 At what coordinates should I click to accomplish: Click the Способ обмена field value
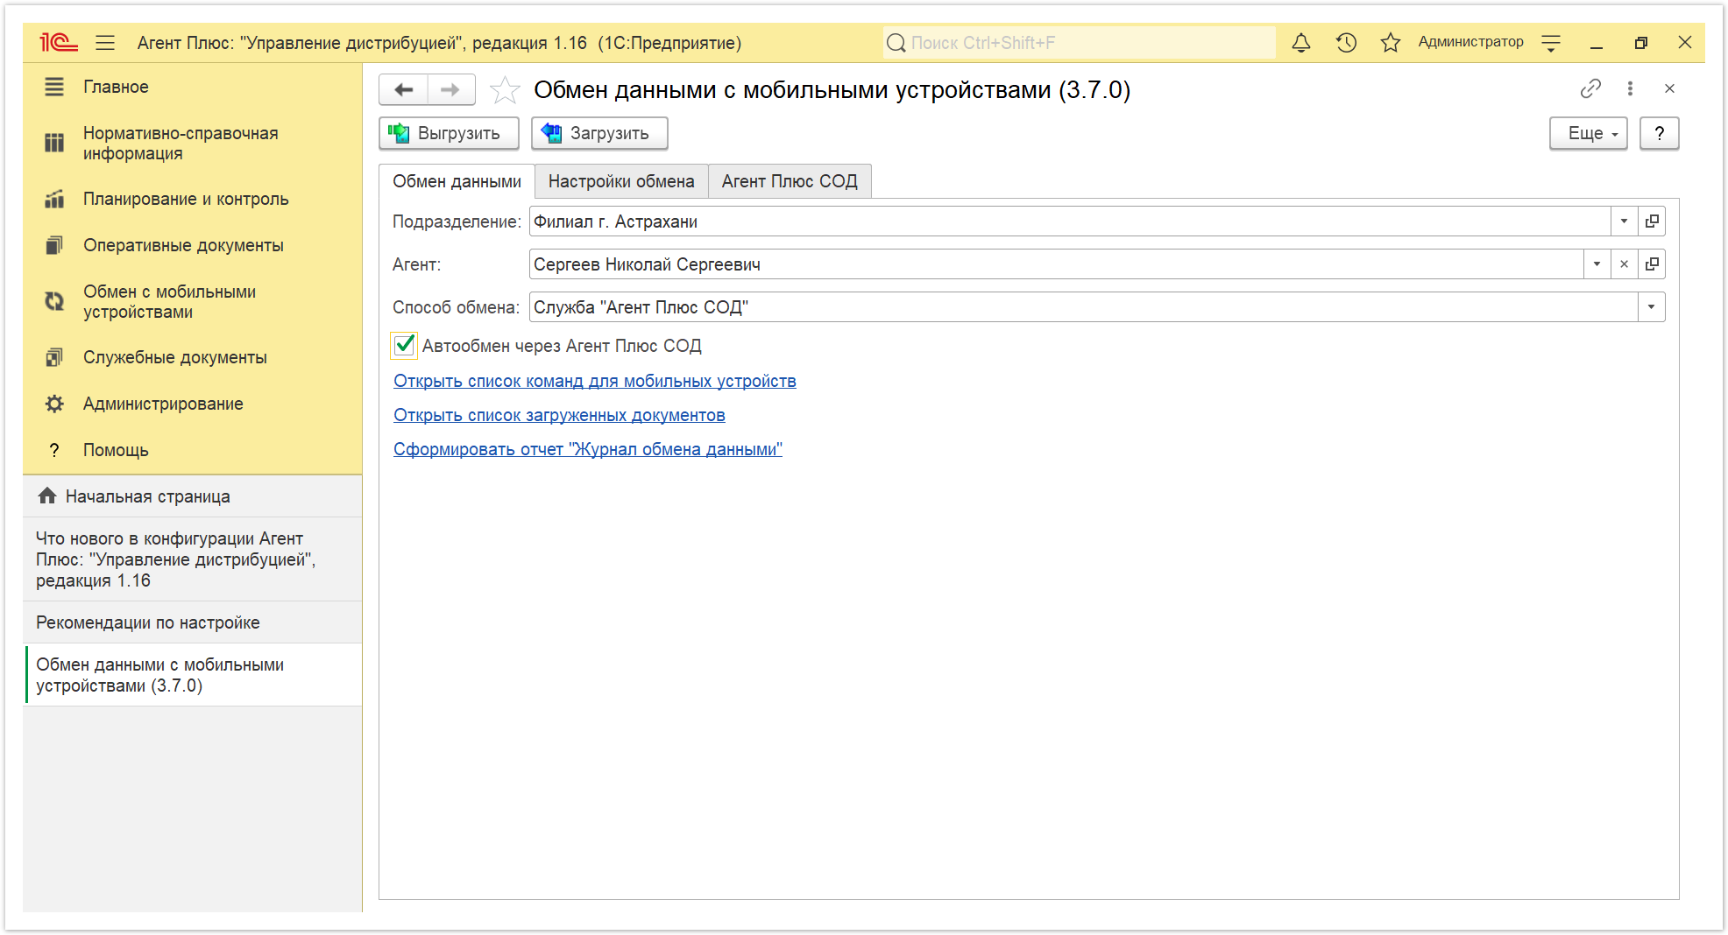tap(1083, 307)
